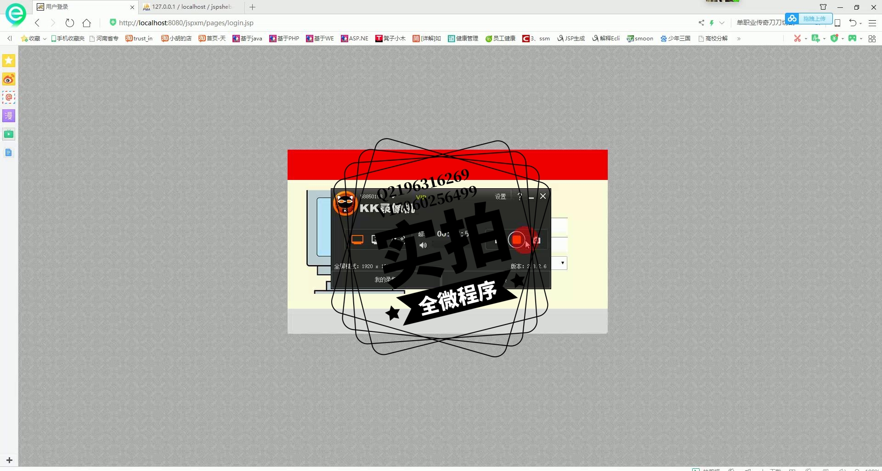Click the undo closed tab arrow
Image resolution: width=882 pixels, height=471 pixels.
pos(853,23)
